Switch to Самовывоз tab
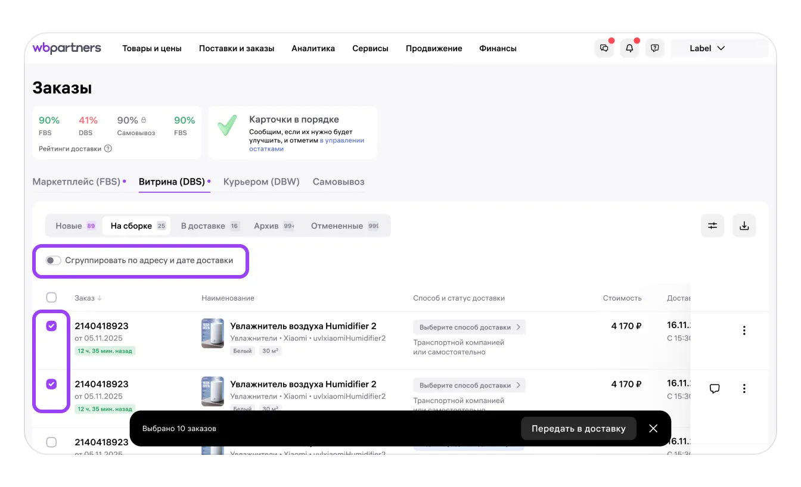This screenshot has height=487, width=801. click(339, 182)
